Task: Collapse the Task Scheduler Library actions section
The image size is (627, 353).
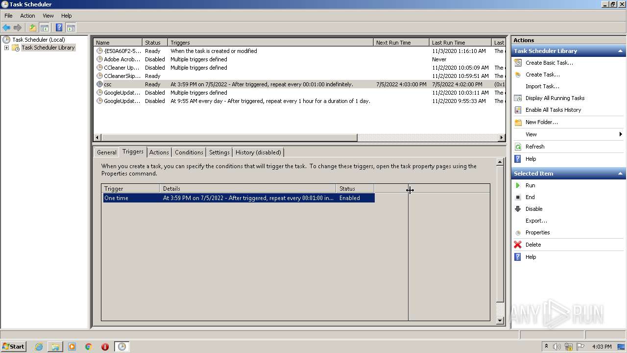Action: click(620, 51)
